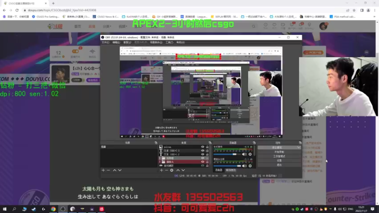This screenshot has width=379, height=213.
Task: Reload the Douyu page in Chrome
Action: pyautogui.click(x=17, y=10)
